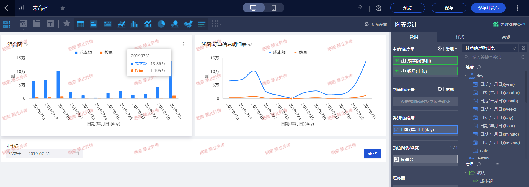Toggle 数量 legend in line chart
529x187 pixels.
tap(300, 53)
